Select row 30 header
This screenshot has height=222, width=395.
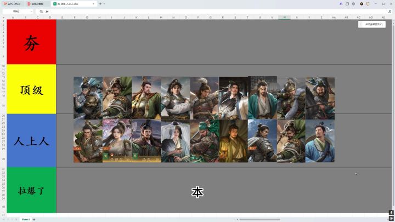point(3,159)
